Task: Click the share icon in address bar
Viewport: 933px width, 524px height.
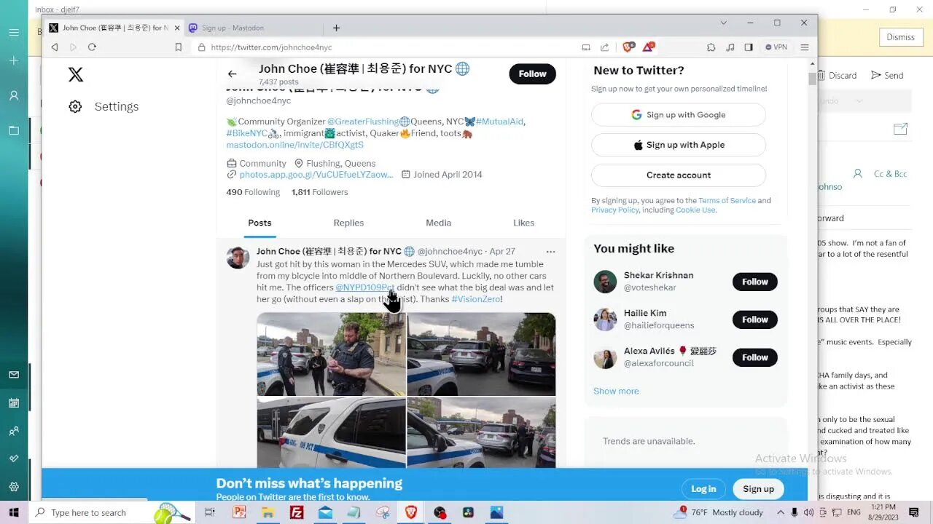Action: pos(604,47)
